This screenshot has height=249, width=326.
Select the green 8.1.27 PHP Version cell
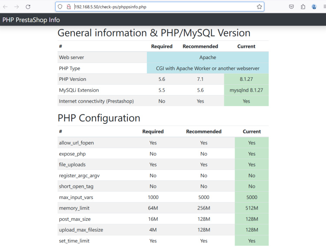click(246, 79)
